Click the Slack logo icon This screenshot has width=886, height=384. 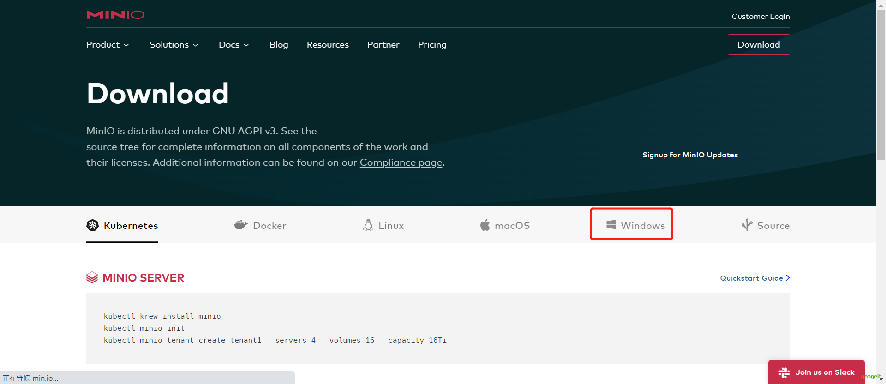784,372
